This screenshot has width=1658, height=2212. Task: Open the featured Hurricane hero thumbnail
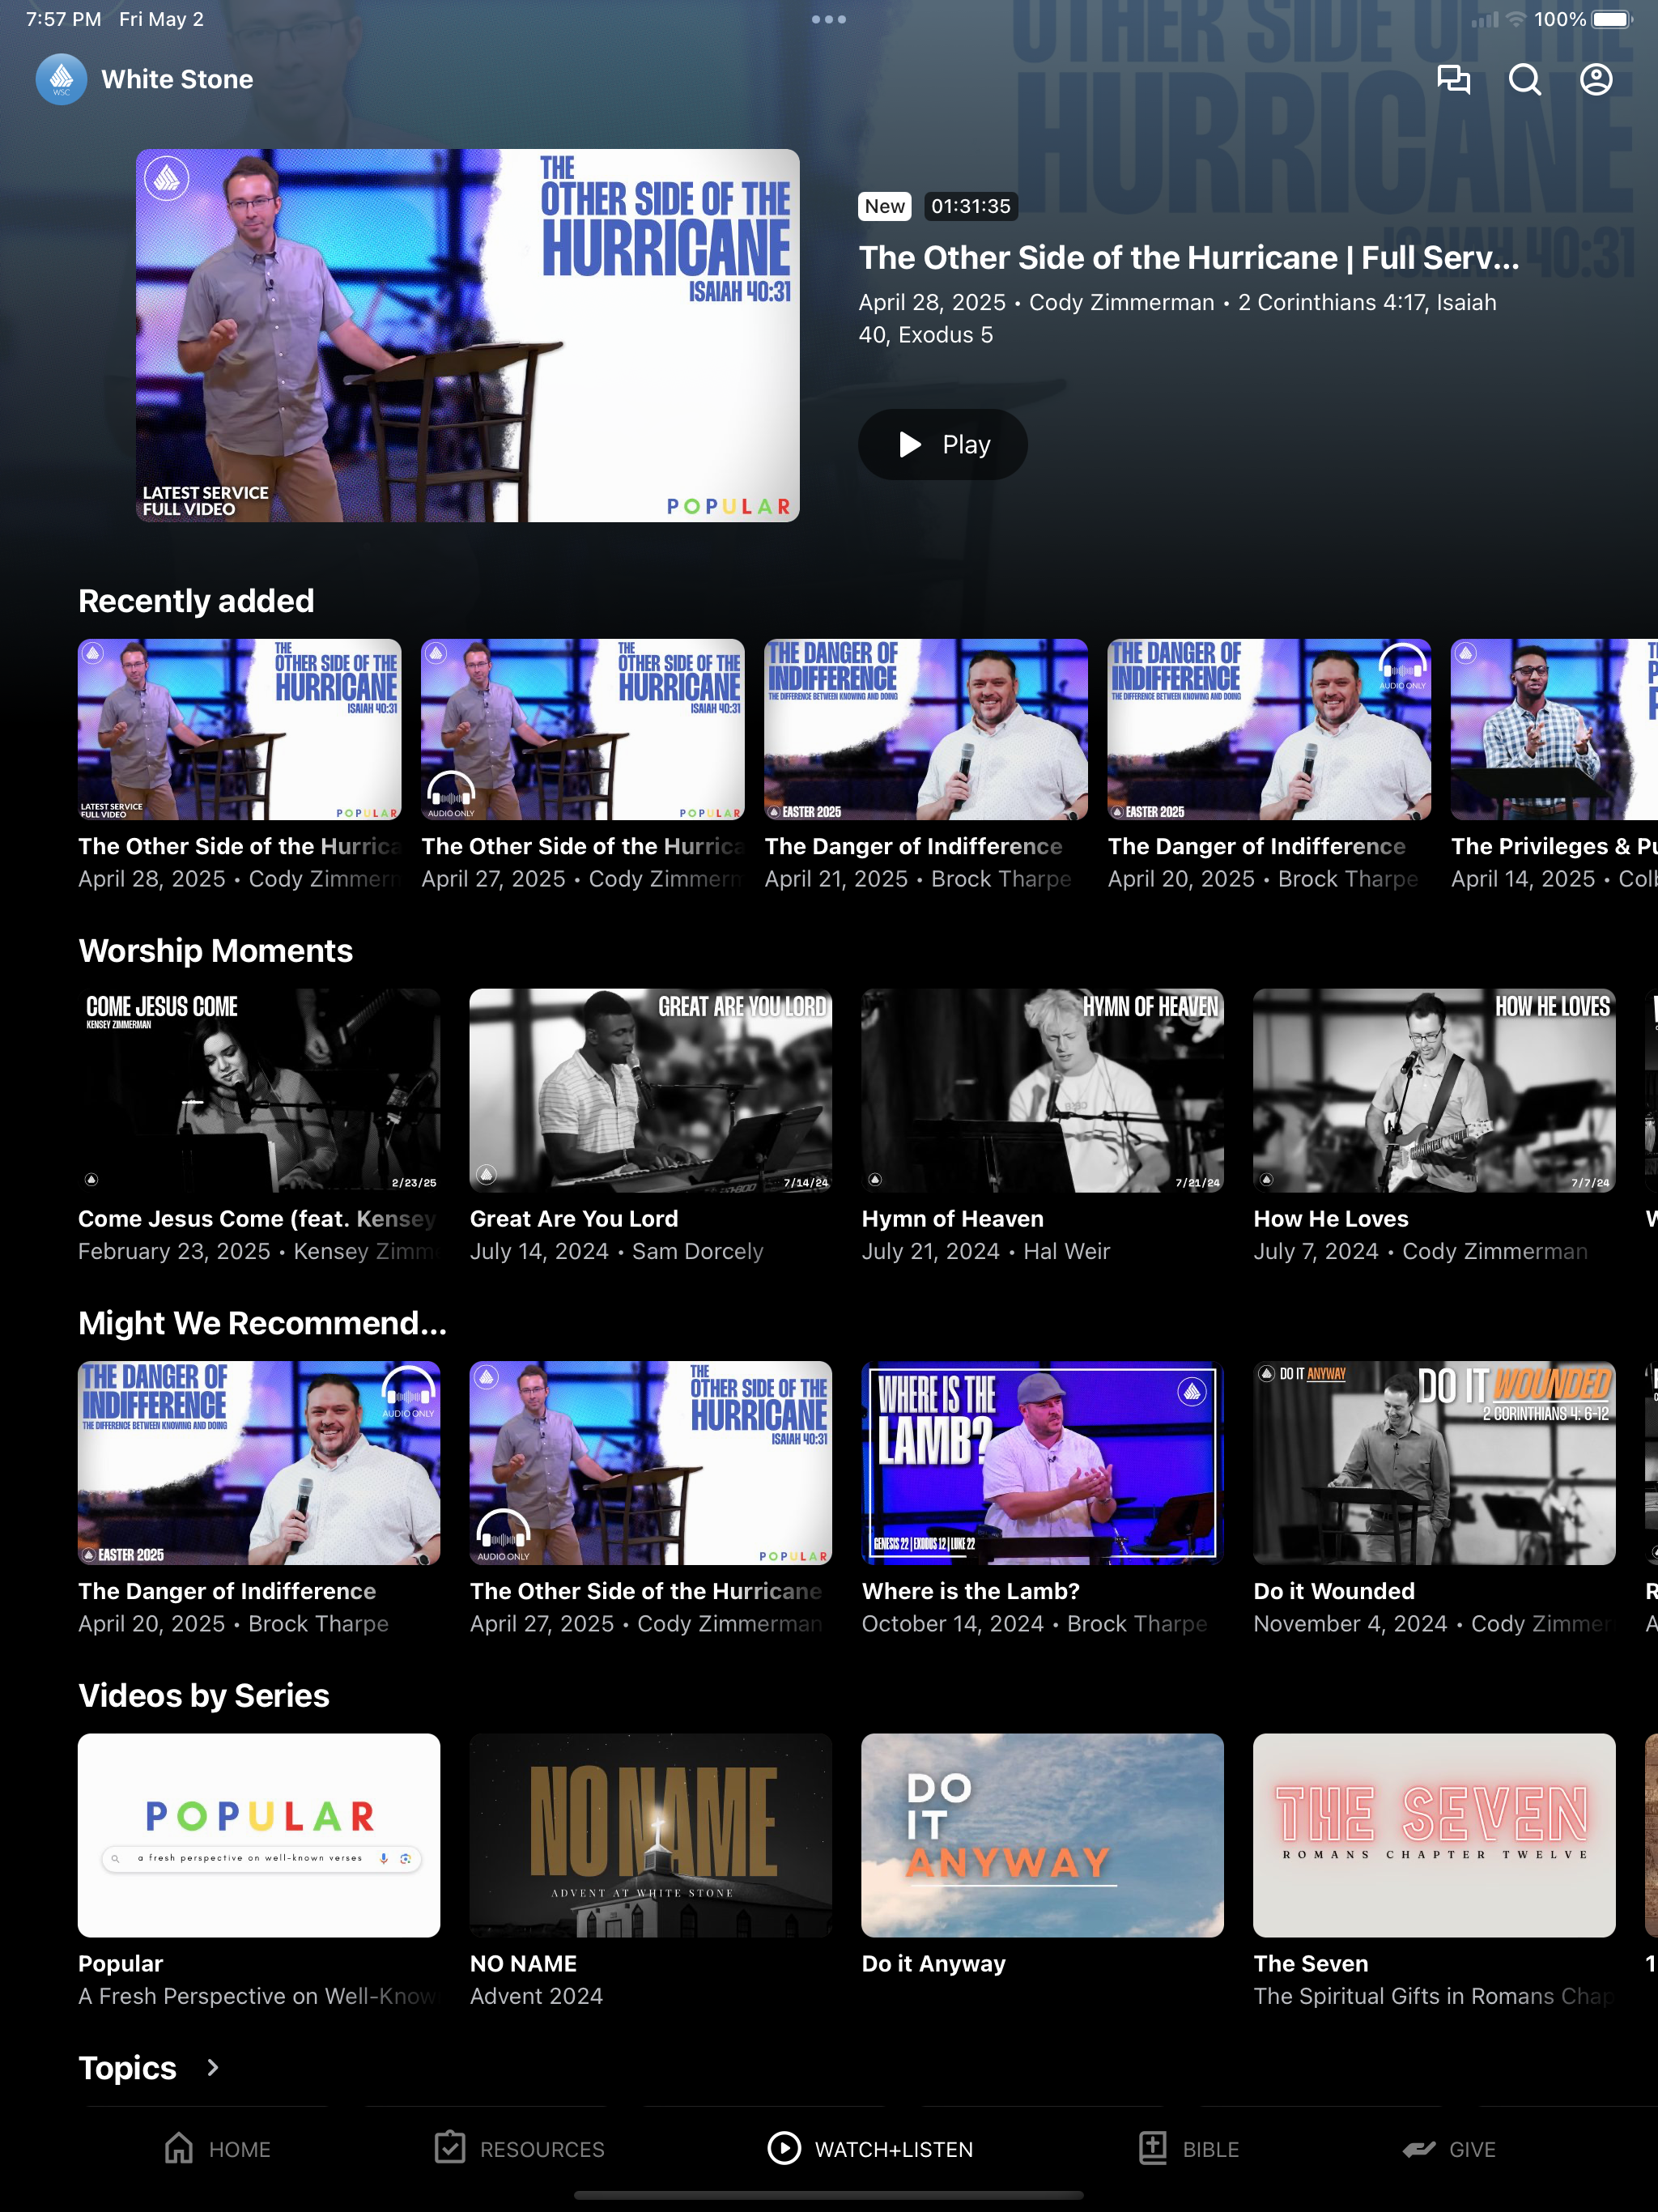coord(467,335)
